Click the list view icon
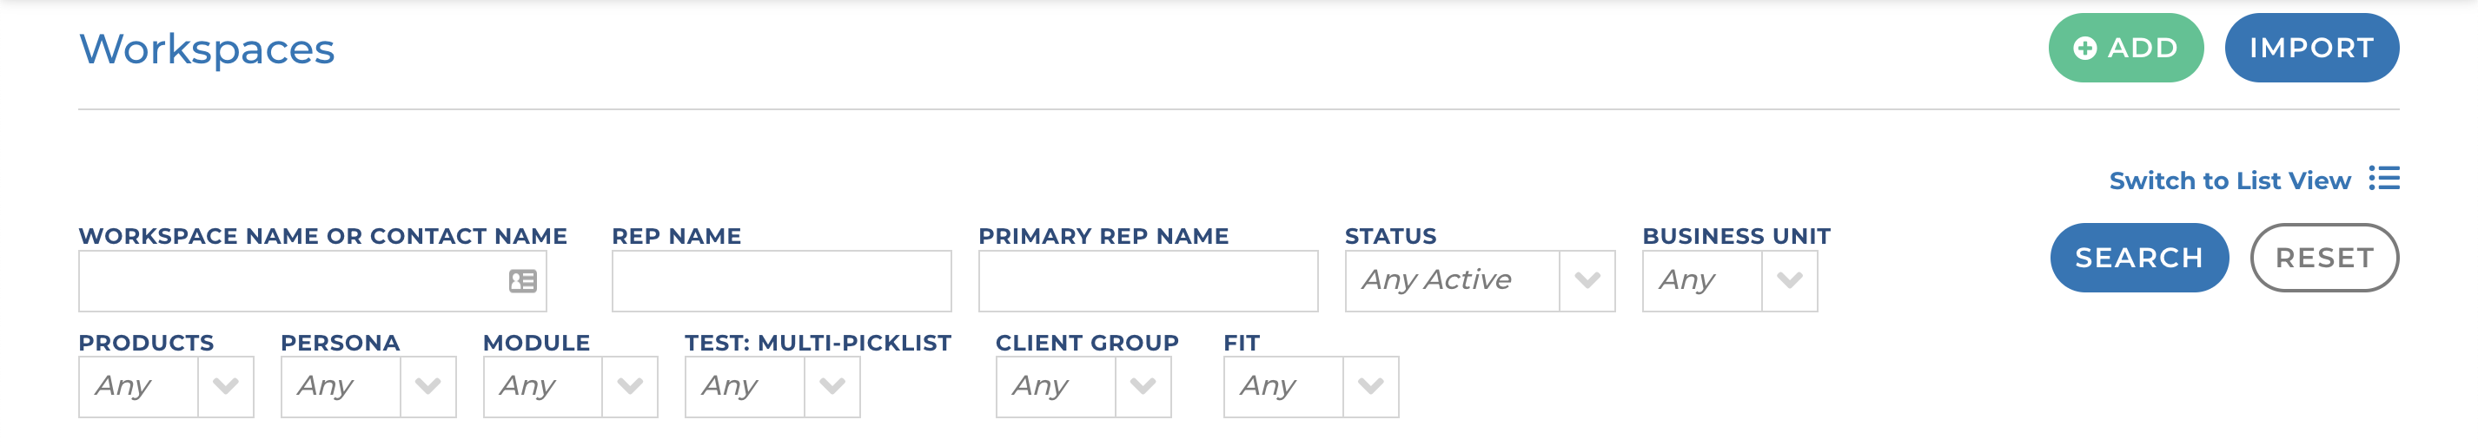 coord(2384,179)
